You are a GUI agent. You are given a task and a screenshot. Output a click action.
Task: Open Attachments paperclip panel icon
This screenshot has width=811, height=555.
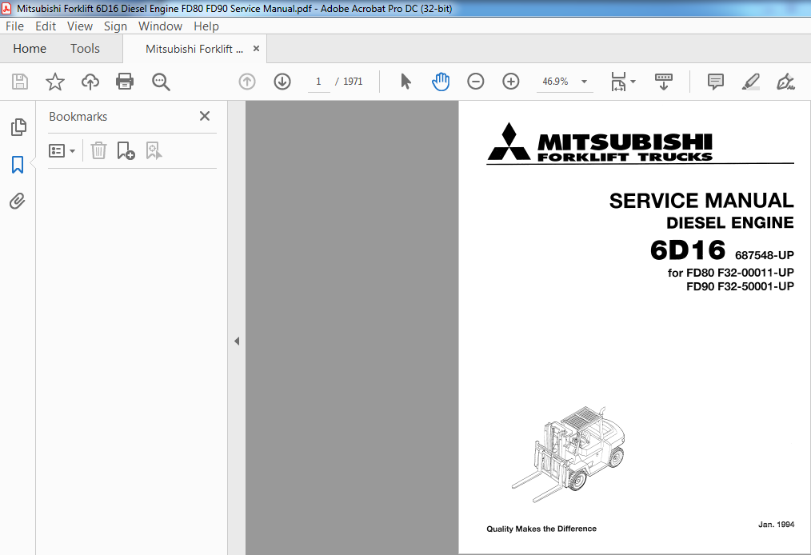(x=17, y=202)
